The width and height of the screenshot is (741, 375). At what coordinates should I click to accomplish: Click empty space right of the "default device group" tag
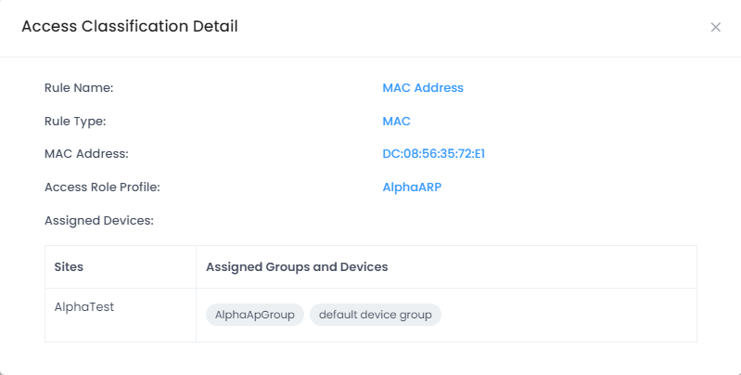click(566, 316)
